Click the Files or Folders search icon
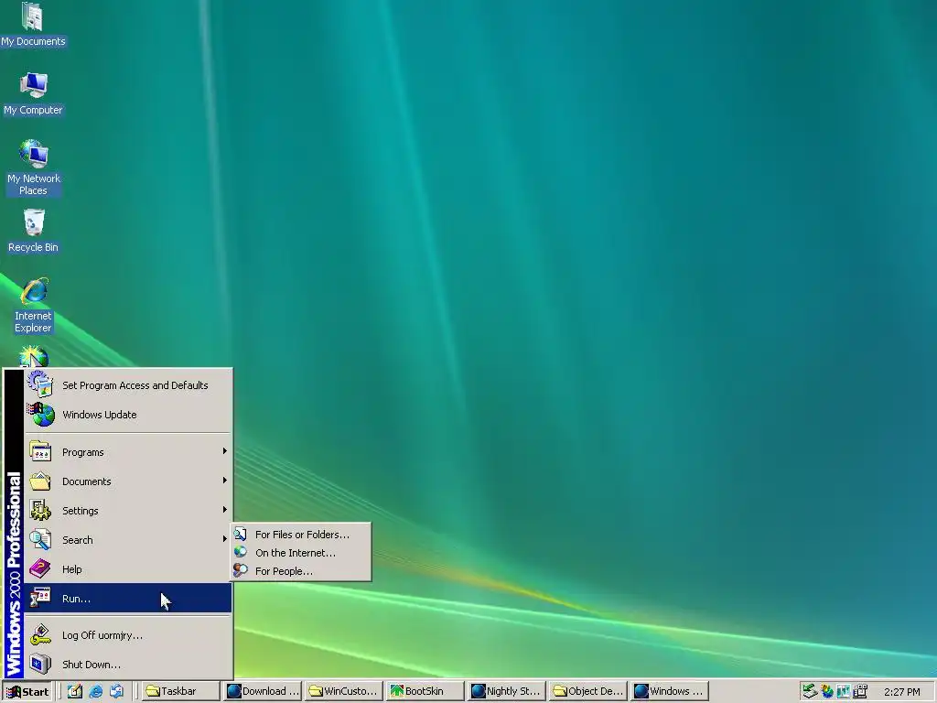The height and width of the screenshot is (703, 937). (241, 534)
